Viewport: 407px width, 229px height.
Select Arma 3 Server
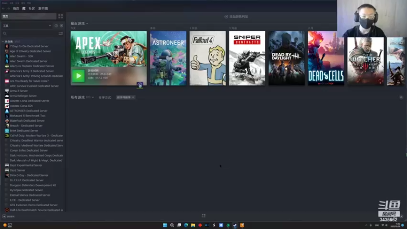(19, 91)
